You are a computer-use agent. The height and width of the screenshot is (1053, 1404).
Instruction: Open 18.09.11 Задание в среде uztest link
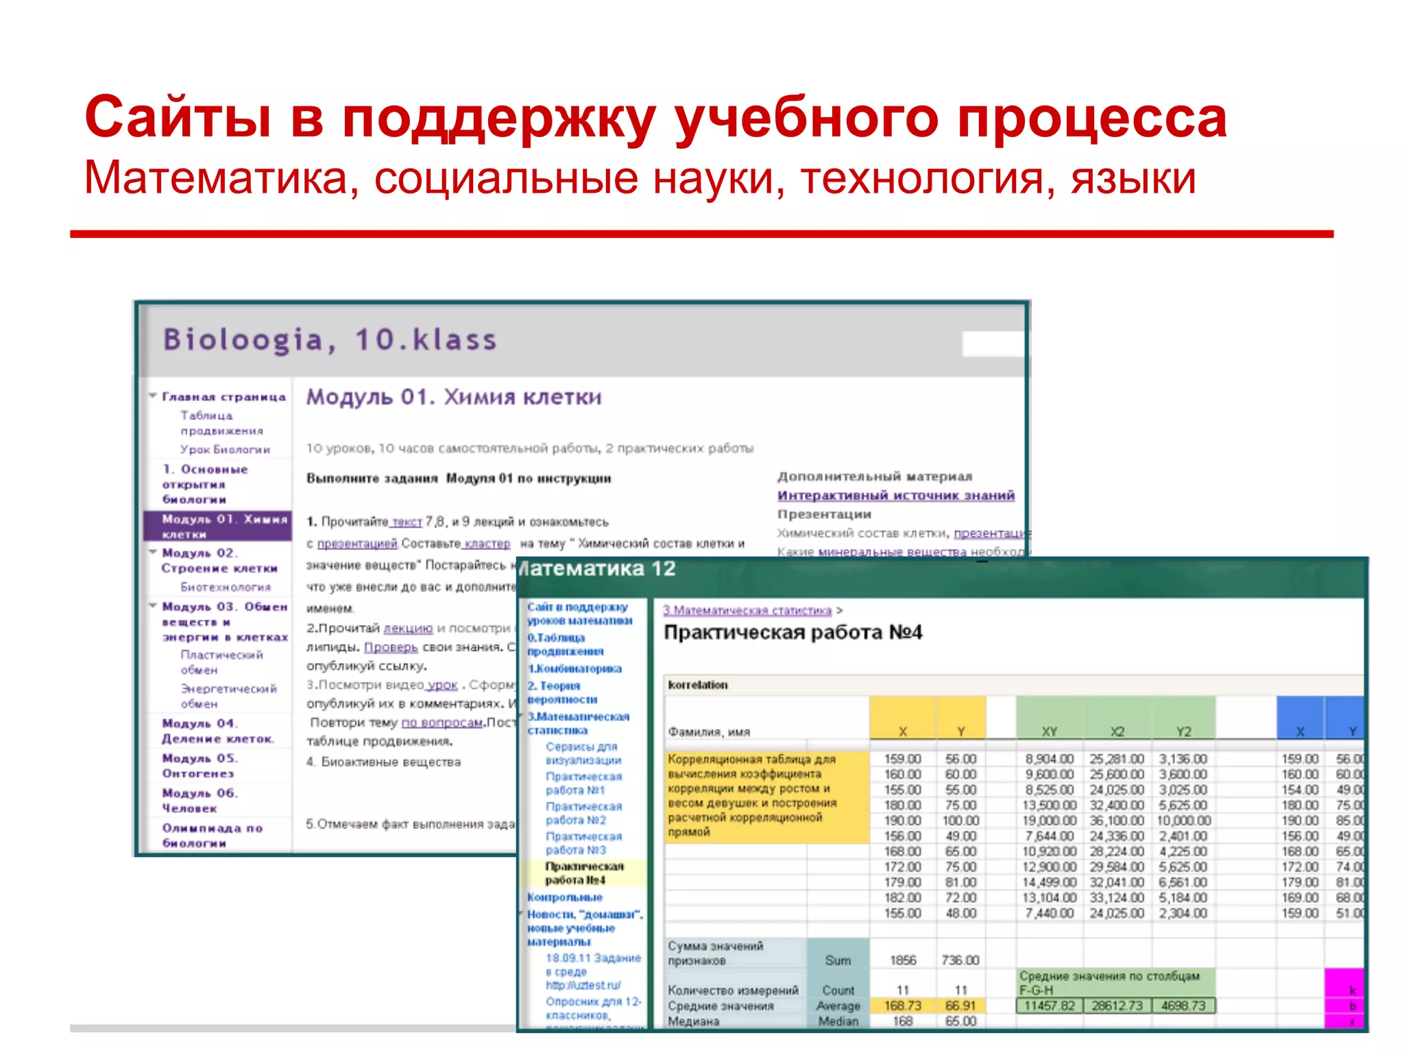pos(593,972)
